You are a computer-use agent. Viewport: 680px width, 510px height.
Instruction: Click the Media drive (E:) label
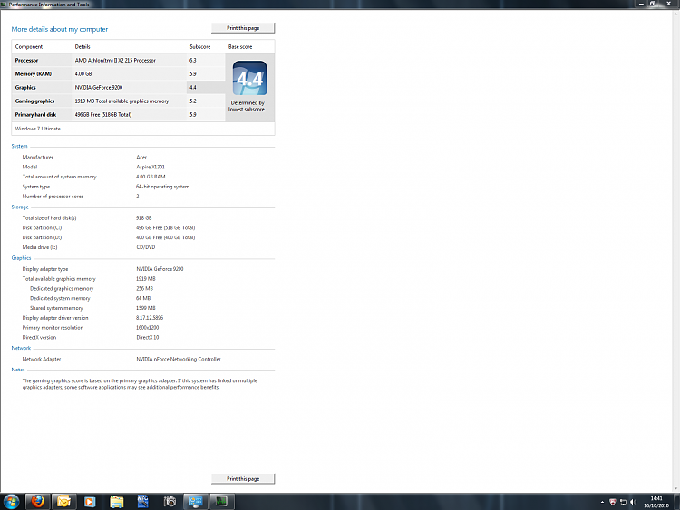pos(40,247)
